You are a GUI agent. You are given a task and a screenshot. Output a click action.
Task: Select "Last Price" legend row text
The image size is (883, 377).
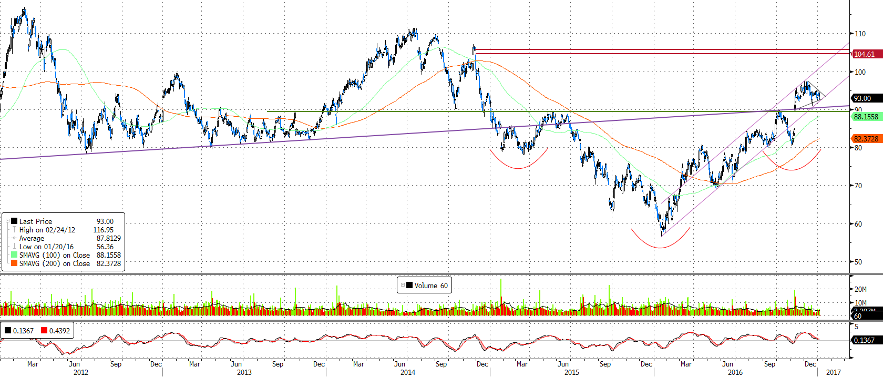tap(36, 221)
